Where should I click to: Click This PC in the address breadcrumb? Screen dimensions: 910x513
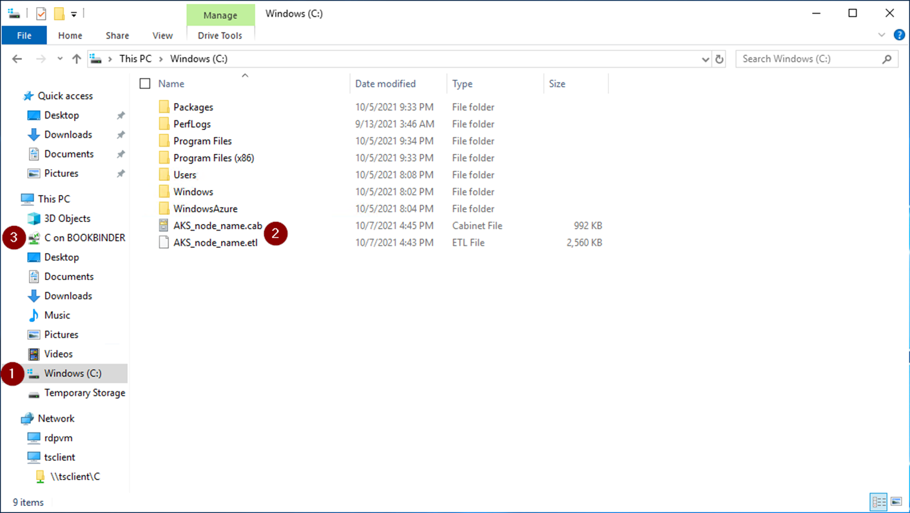coord(135,59)
